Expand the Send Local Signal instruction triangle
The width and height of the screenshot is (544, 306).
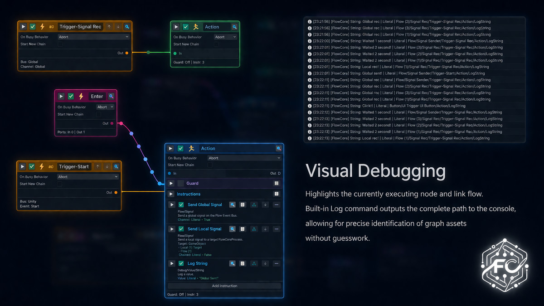click(x=172, y=229)
